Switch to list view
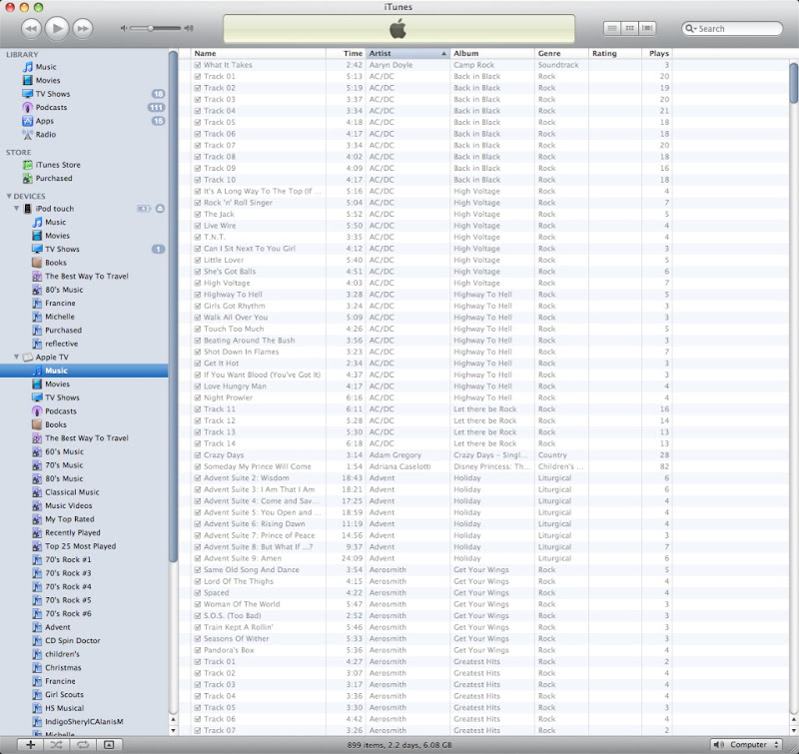The height and width of the screenshot is (754, 799). tap(612, 28)
